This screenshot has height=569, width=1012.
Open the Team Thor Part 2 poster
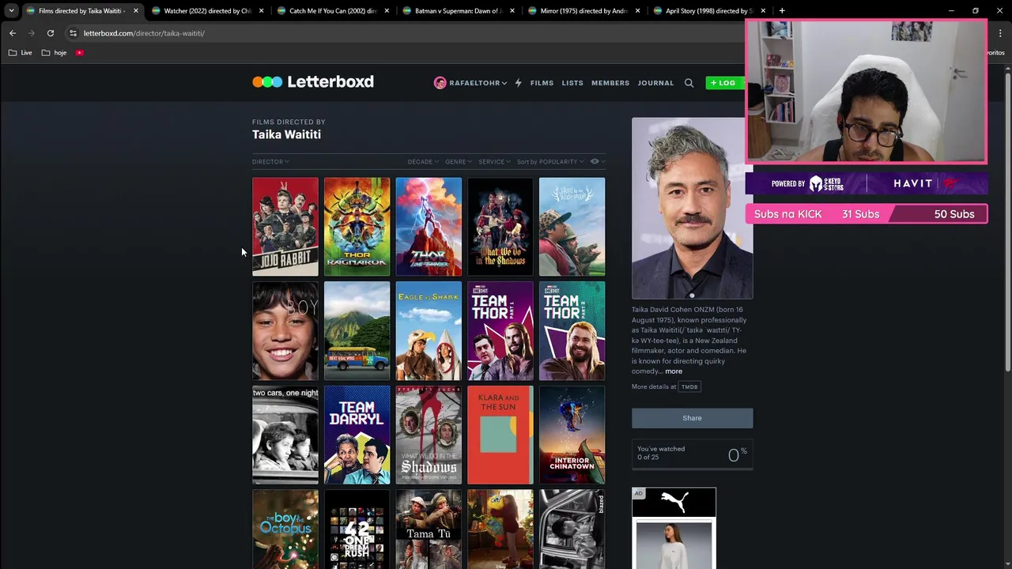pyautogui.click(x=572, y=331)
